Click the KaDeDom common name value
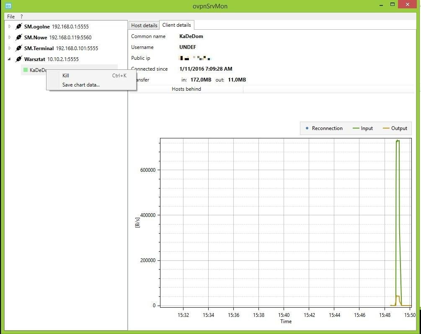This screenshot has height=334, width=421. click(x=191, y=36)
